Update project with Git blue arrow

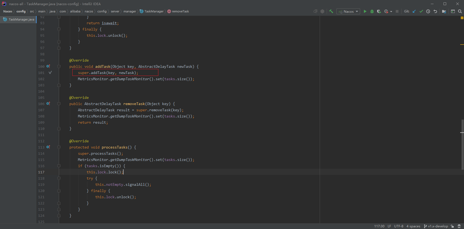pos(414,11)
